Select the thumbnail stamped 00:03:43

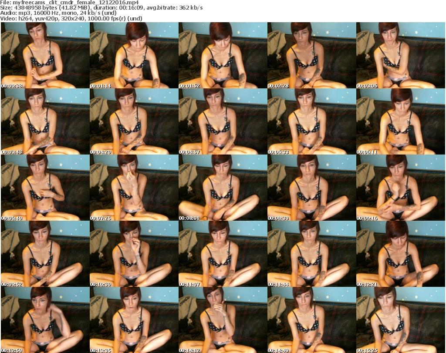tap(45, 121)
